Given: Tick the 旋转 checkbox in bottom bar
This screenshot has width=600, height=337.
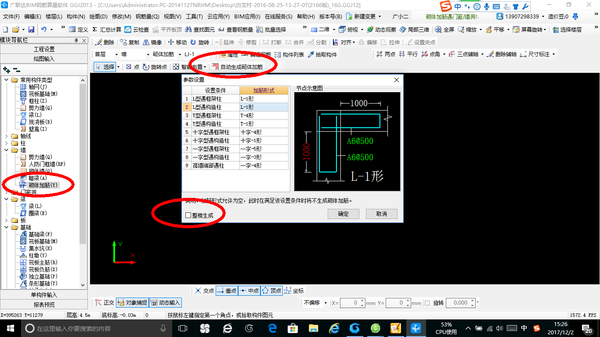Looking at the screenshot, I should 427,303.
